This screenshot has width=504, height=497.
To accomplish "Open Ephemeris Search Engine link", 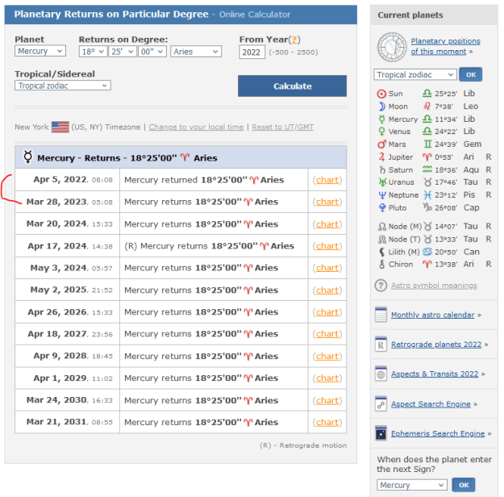I will pos(438,433).
